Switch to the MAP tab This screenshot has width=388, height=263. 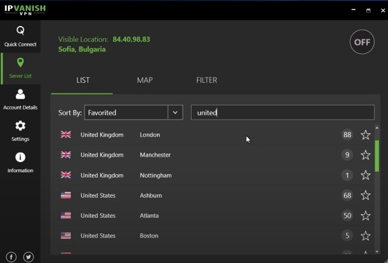145,80
